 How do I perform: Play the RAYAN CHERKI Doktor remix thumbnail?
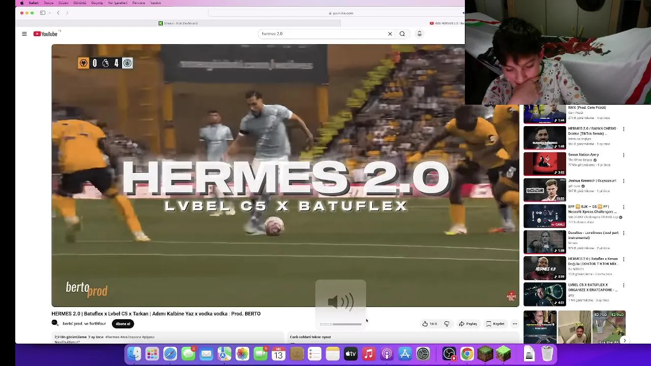pos(545,137)
